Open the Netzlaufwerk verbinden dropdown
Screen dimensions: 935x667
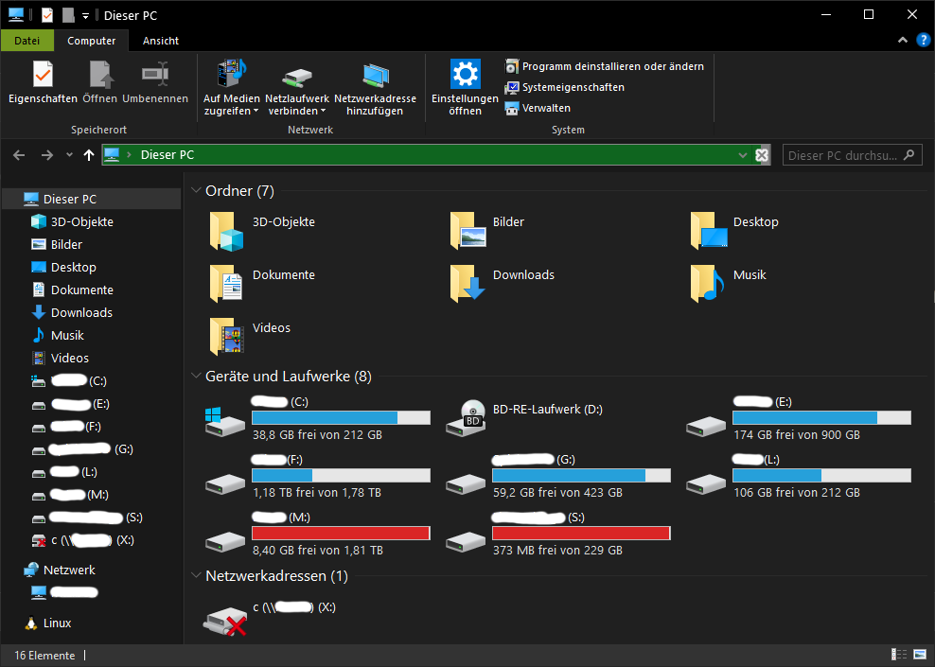click(297, 88)
